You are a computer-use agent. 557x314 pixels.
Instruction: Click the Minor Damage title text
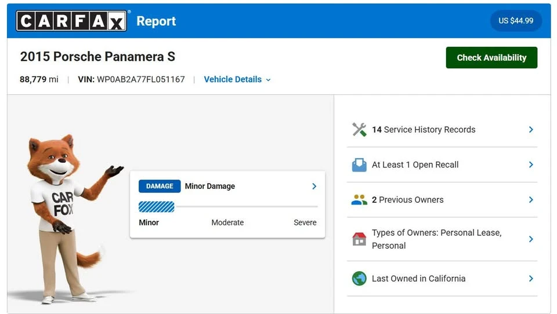click(x=210, y=187)
